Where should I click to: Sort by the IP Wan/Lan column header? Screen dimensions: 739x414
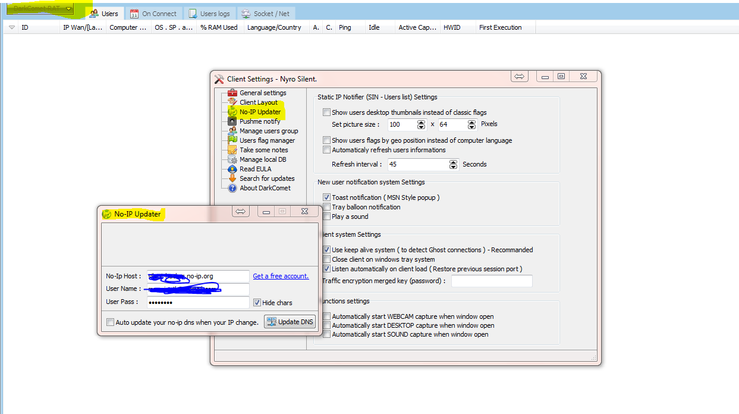83,27
